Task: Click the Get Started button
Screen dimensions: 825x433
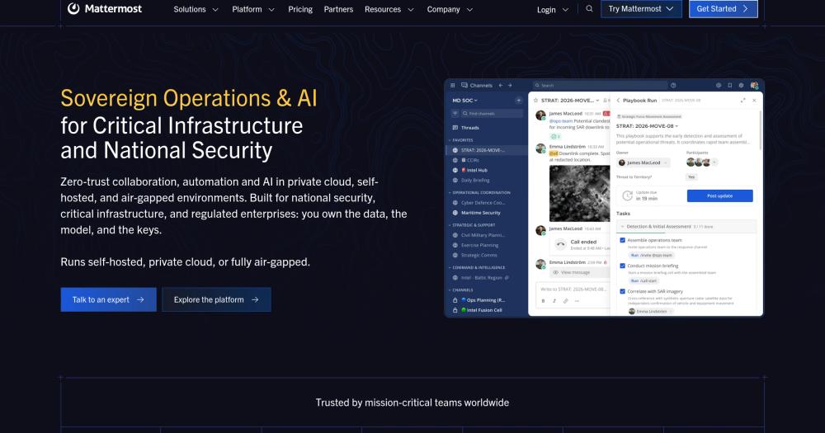Action: point(723,8)
